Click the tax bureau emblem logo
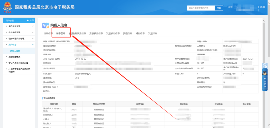Image resolution: width=270 pixels, height=128 pixels. (x=7, y=8)
